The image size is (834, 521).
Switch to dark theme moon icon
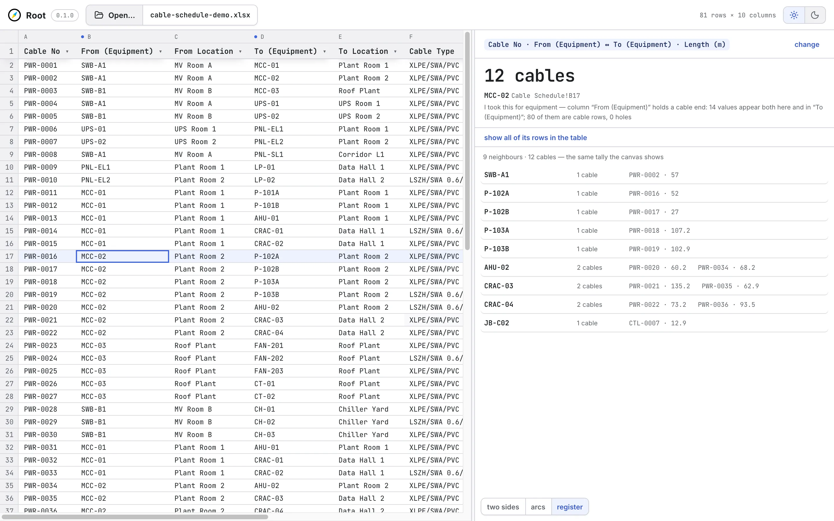pos(815,15)
